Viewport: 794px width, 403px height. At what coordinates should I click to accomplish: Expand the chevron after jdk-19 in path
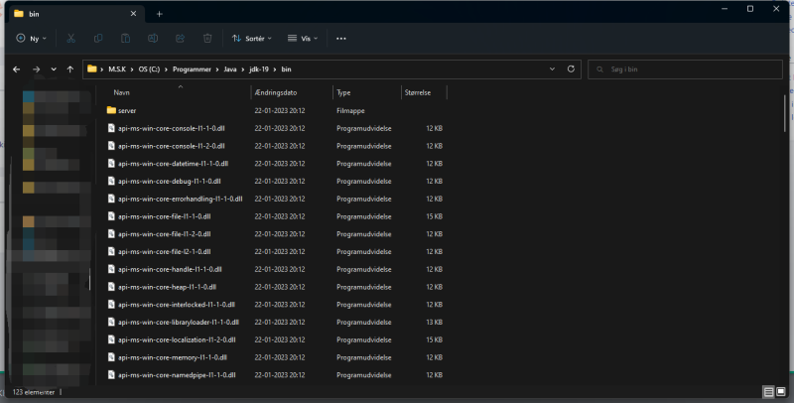275,69
